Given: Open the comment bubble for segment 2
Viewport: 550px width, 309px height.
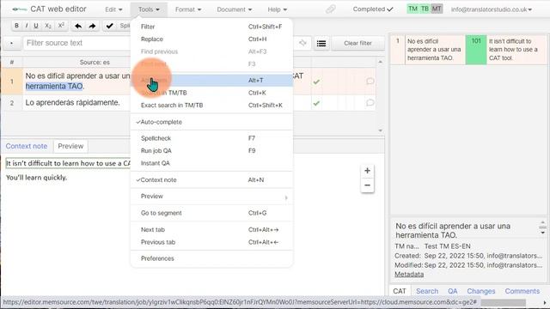Looking at the screenshot, I should point(370,103).
